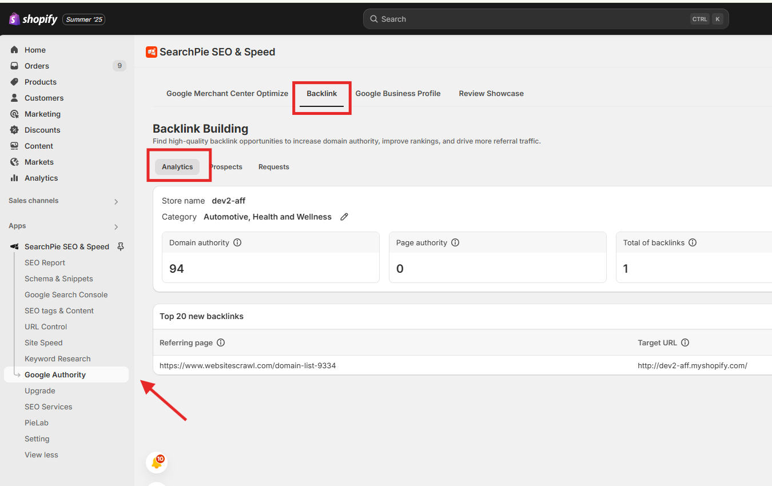Collapse menu with View less
The width and height of the screenshot is (772, 486).
point(41,455)
